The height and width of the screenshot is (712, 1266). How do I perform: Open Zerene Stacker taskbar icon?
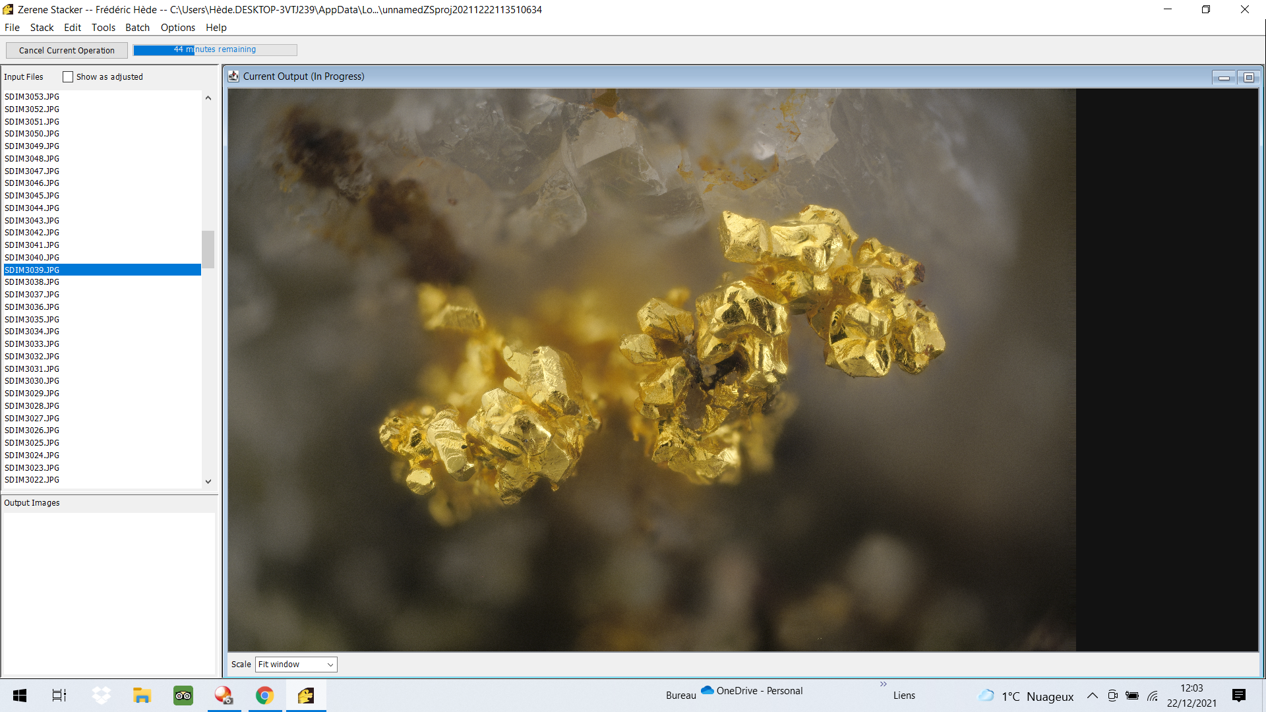[306, 696]
